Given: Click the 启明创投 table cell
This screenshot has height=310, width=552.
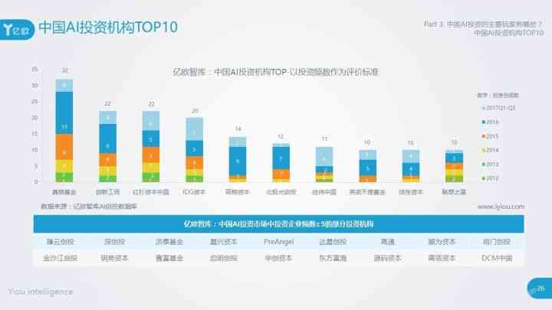Looking at the screenshot, I should (224, 258).
